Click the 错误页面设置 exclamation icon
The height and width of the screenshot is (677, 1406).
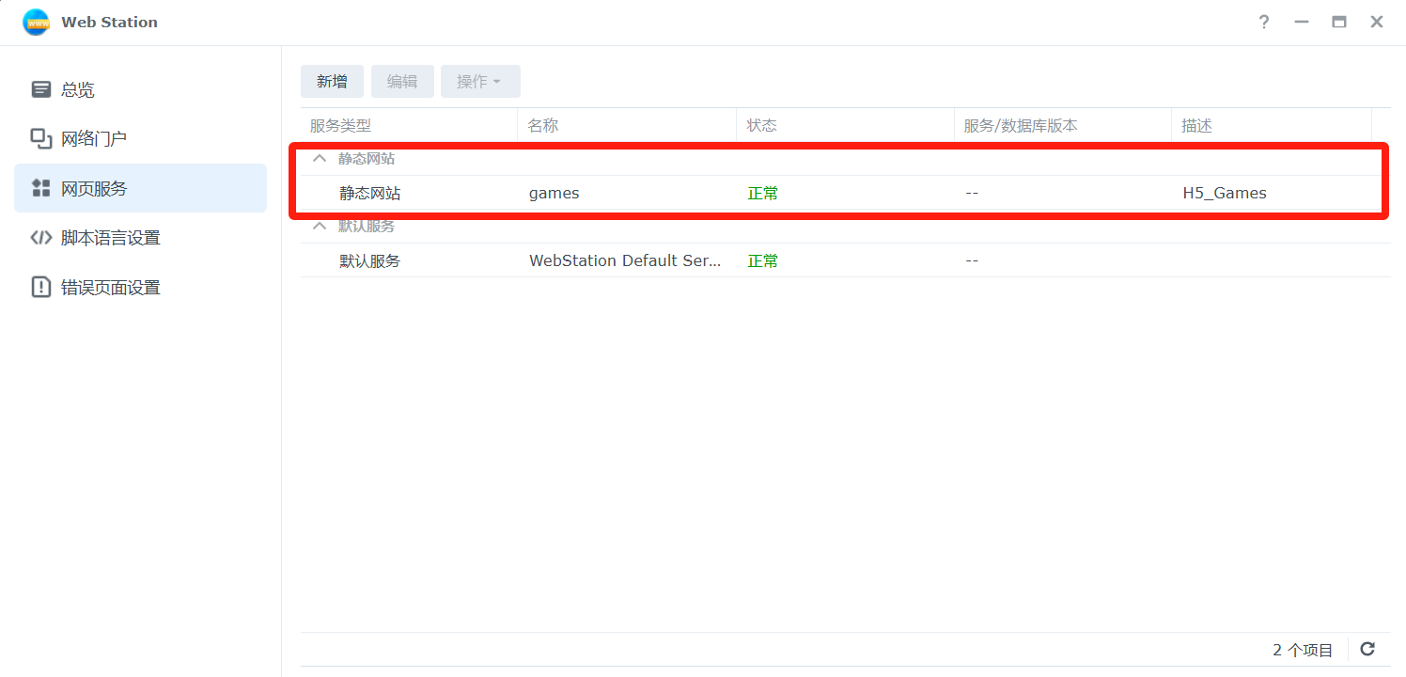[41, 287]
